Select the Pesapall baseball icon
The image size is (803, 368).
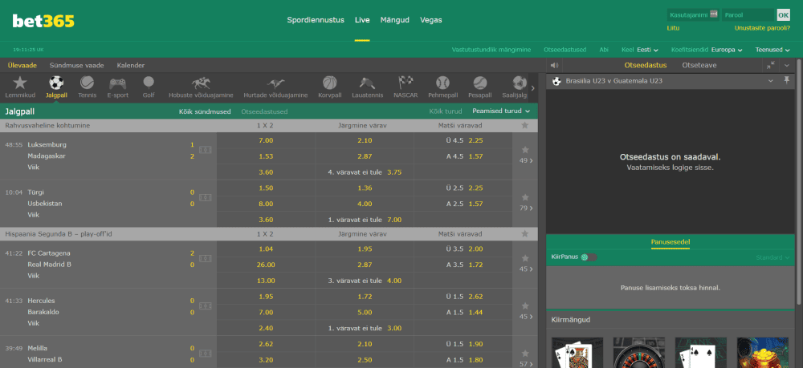480,83
